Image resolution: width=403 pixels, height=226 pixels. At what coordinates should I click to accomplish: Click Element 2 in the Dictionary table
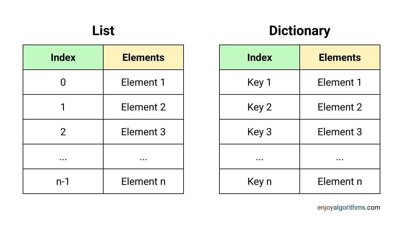tap(340, 107)
